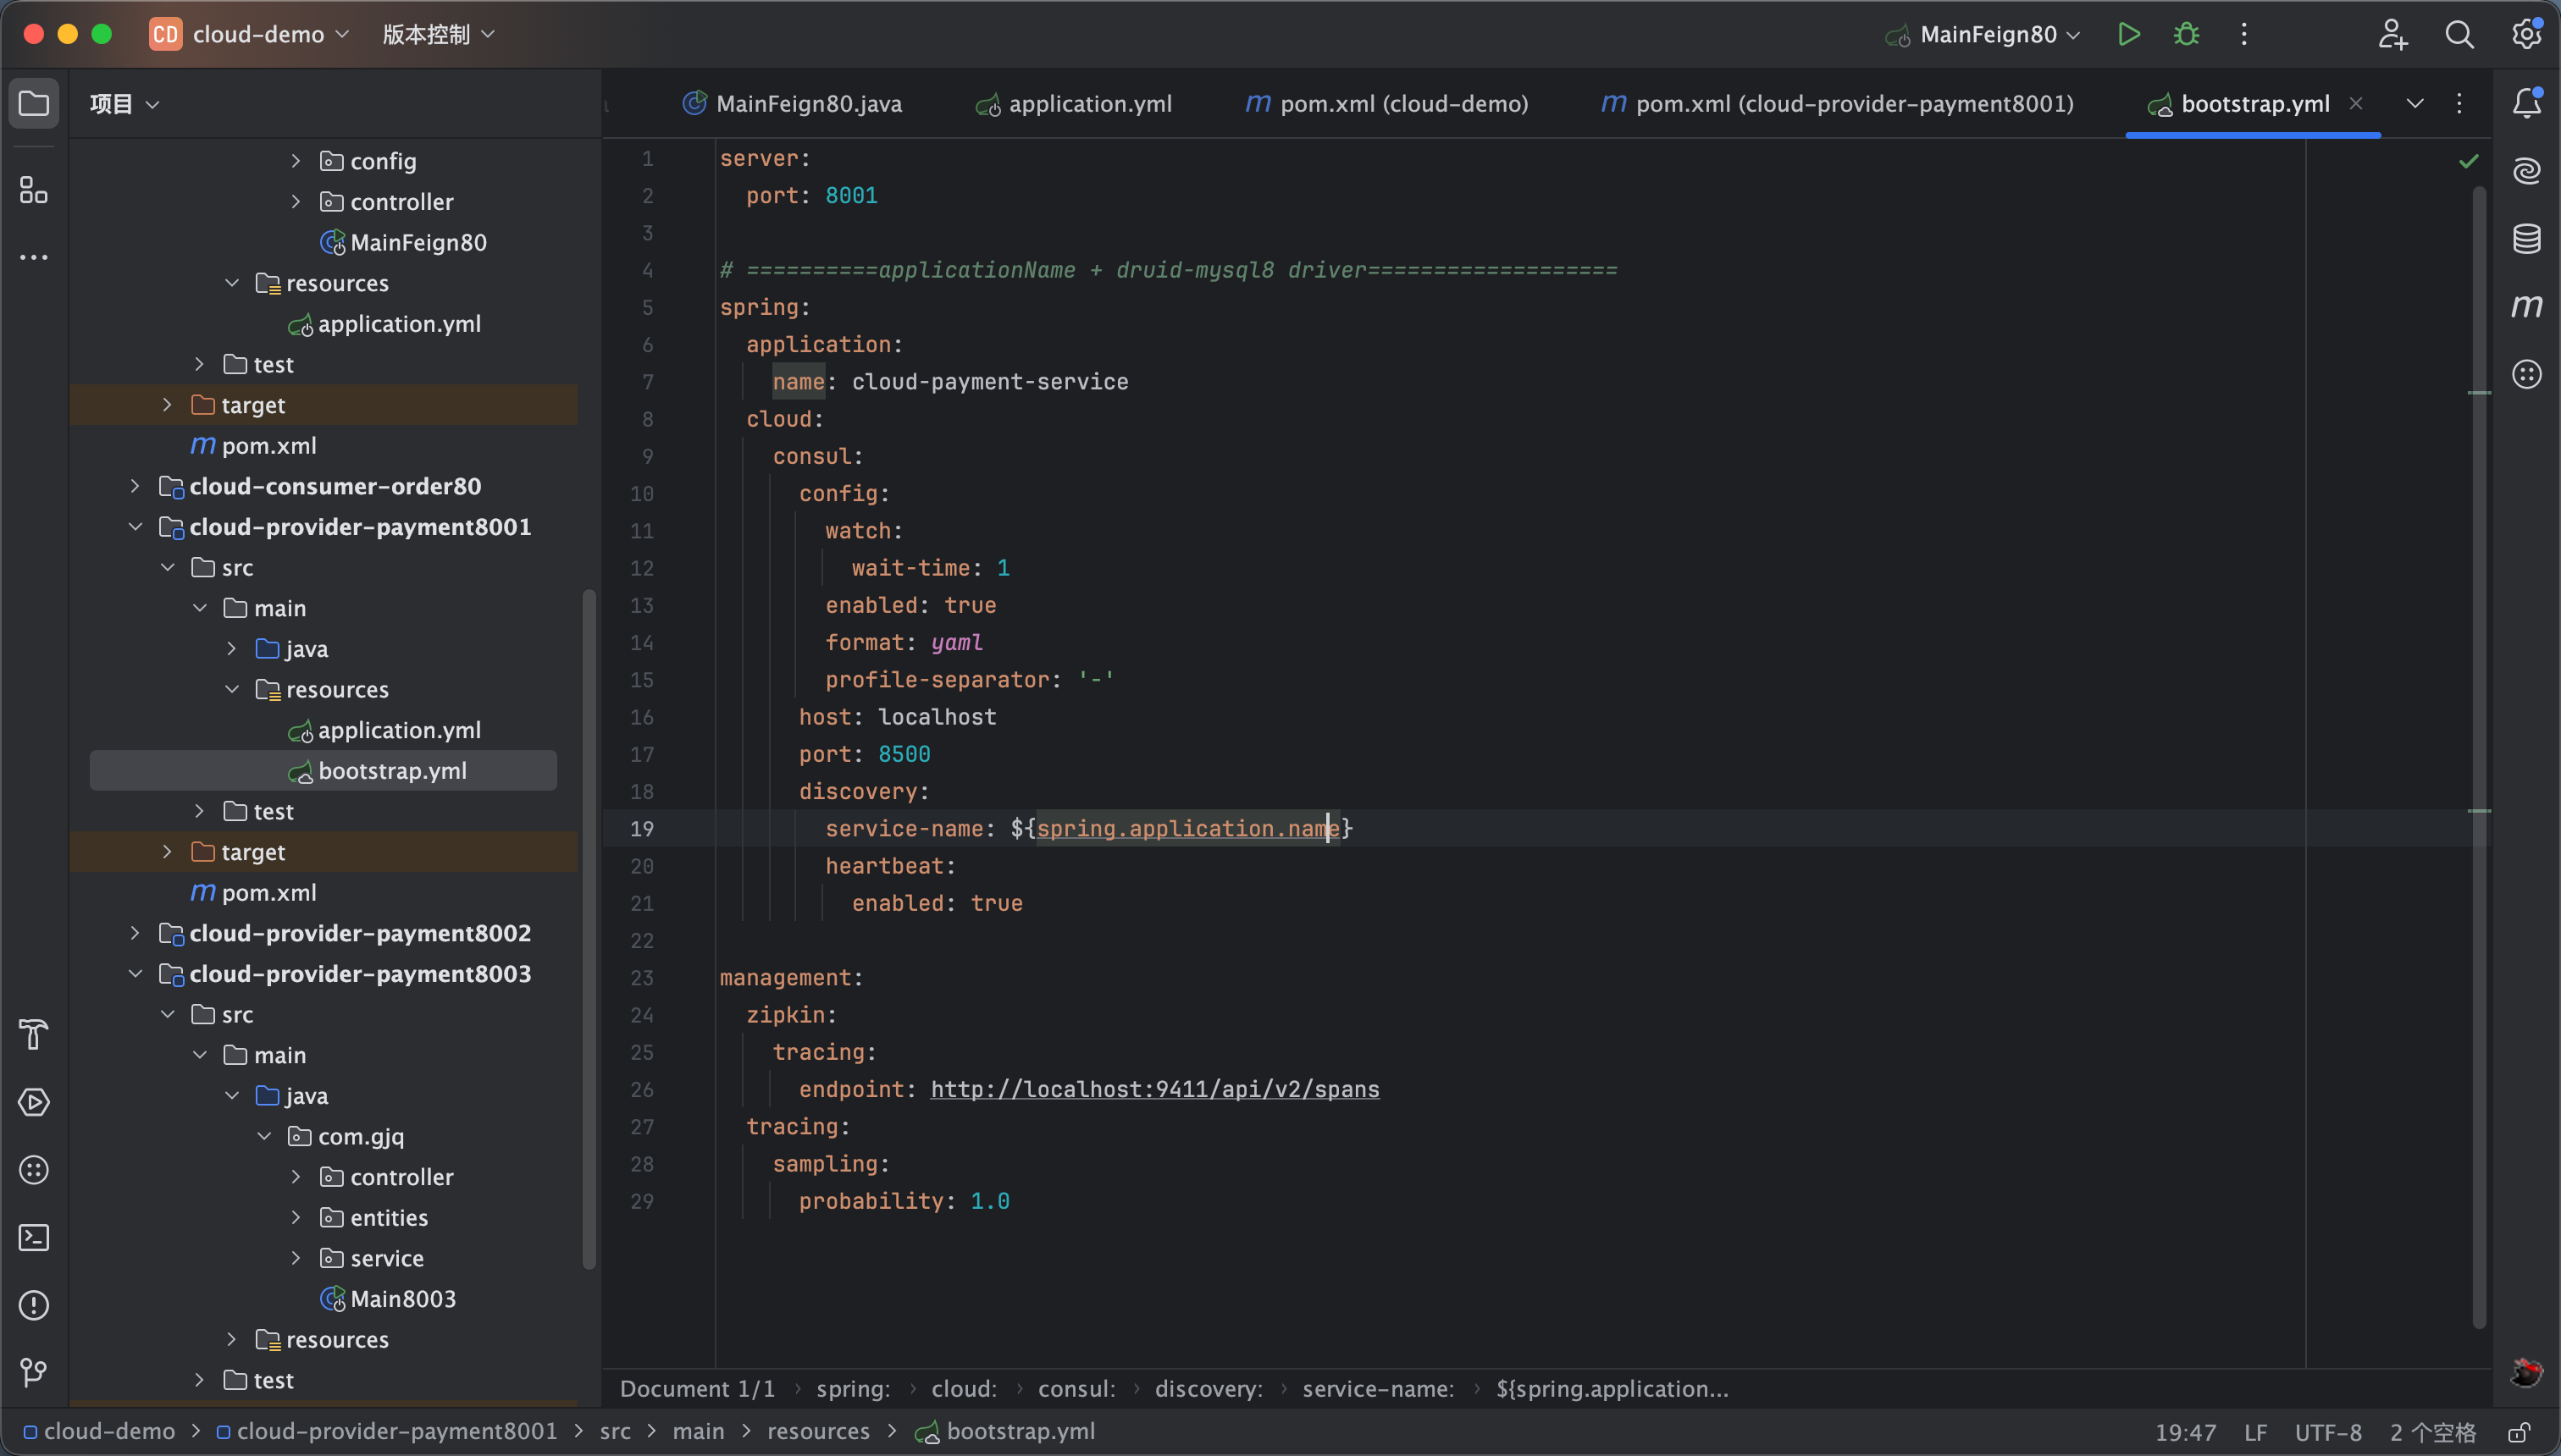This screenshot has width=2561, height=1456.
Task: Click the UTF-8 encoding status widget
Action: tap(2327, 1432)
